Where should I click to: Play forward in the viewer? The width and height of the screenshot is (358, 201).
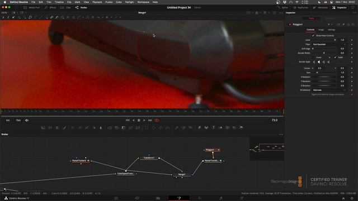[x=144, y=121]
